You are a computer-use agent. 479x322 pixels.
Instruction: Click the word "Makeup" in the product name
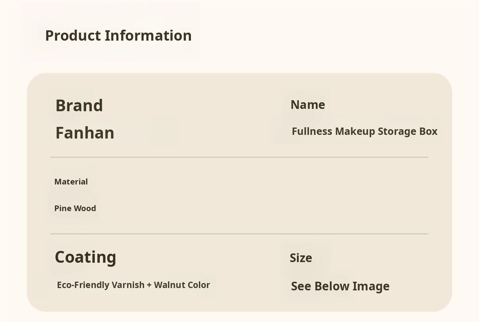[355, 132]
